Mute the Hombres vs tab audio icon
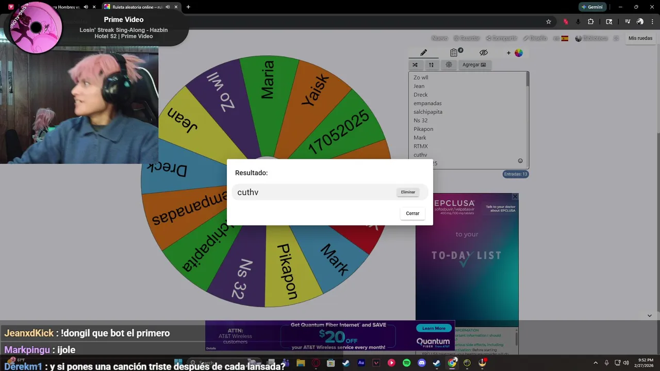This screenshot has height=371, width=660. (86, 7)
